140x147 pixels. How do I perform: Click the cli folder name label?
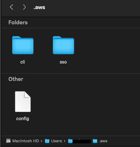click(22, 62)
